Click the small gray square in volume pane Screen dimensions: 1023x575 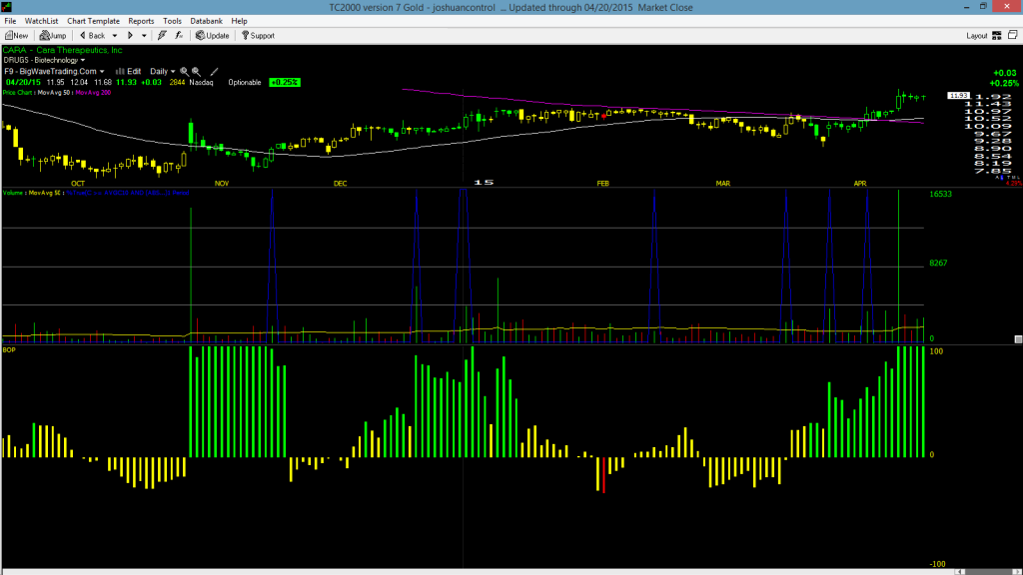tap(1018, 339)
